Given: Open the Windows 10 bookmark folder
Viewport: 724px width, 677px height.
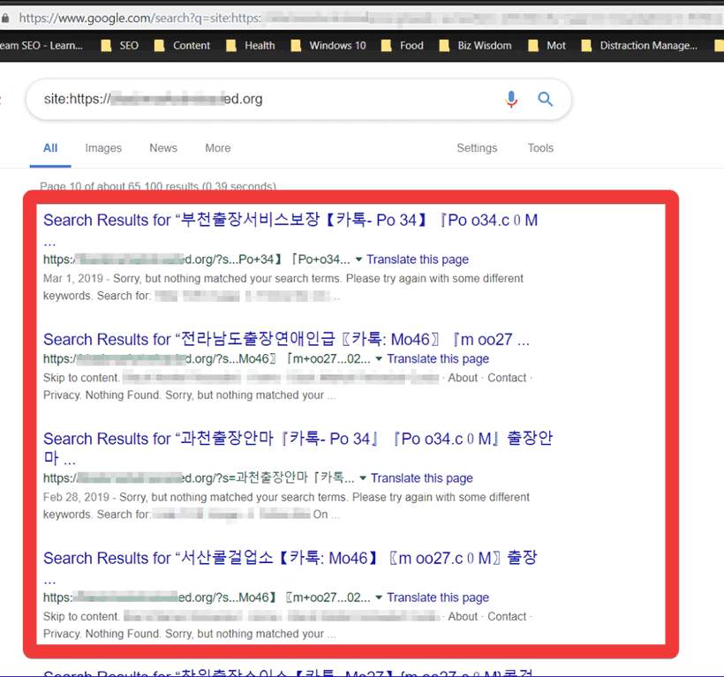Looking at the screenshot, I should (x=328, y=46).
